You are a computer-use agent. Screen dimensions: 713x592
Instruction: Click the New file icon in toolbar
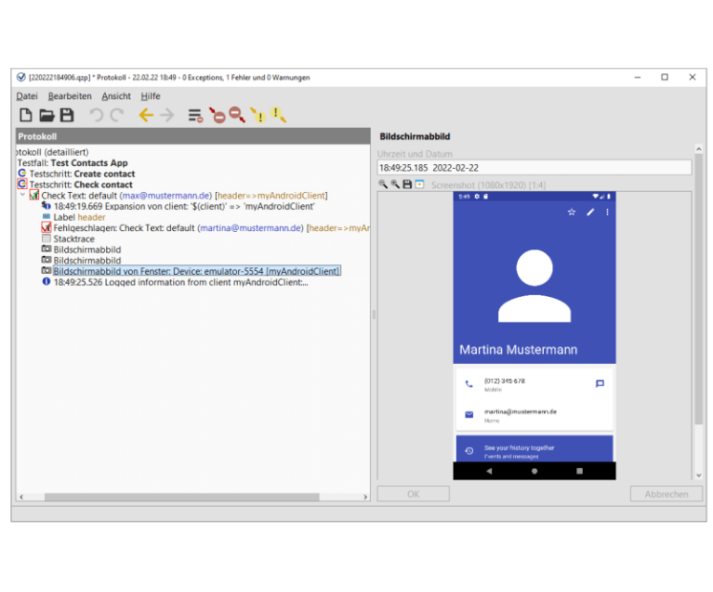point(26,116)
